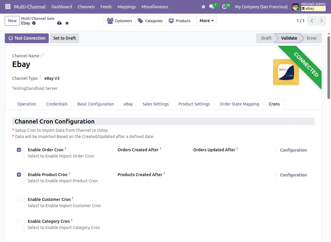
Task: Click the Test Connection button
Action: [27, 38]
